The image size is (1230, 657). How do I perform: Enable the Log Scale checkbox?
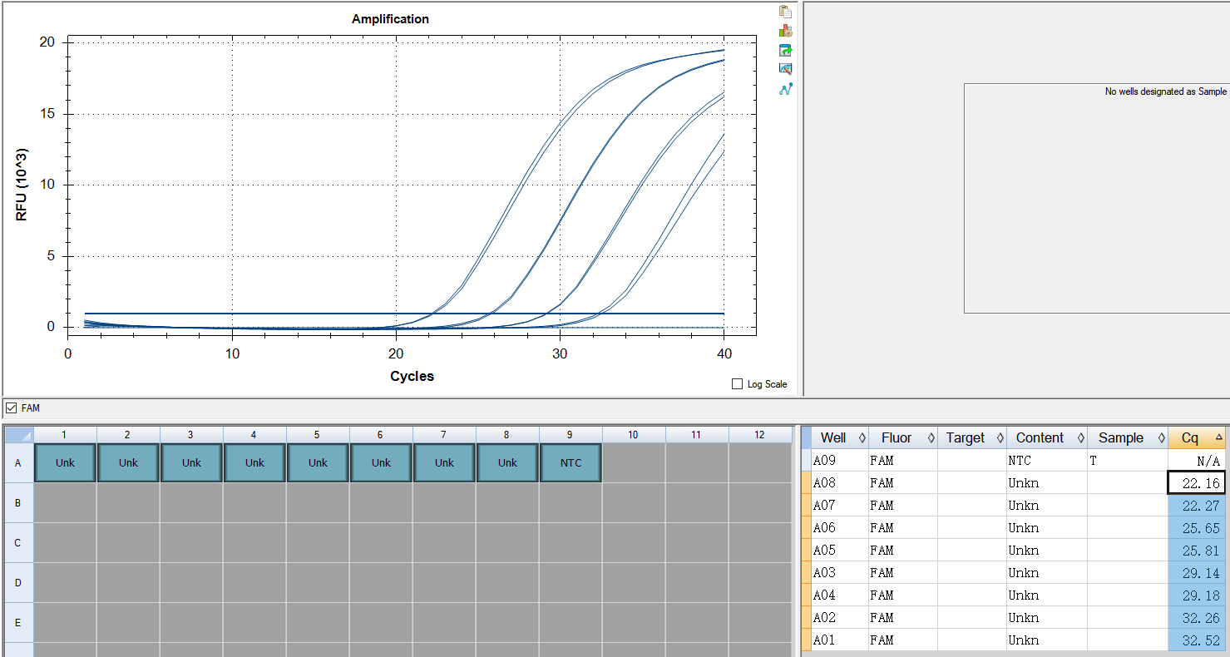737,384
